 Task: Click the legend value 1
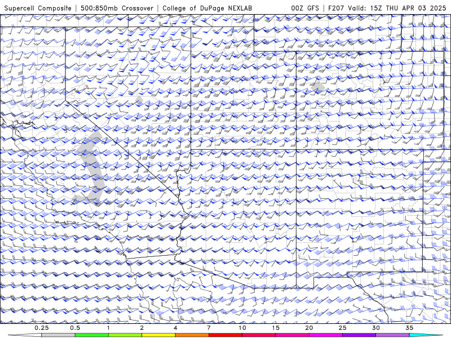coord(108,328)
